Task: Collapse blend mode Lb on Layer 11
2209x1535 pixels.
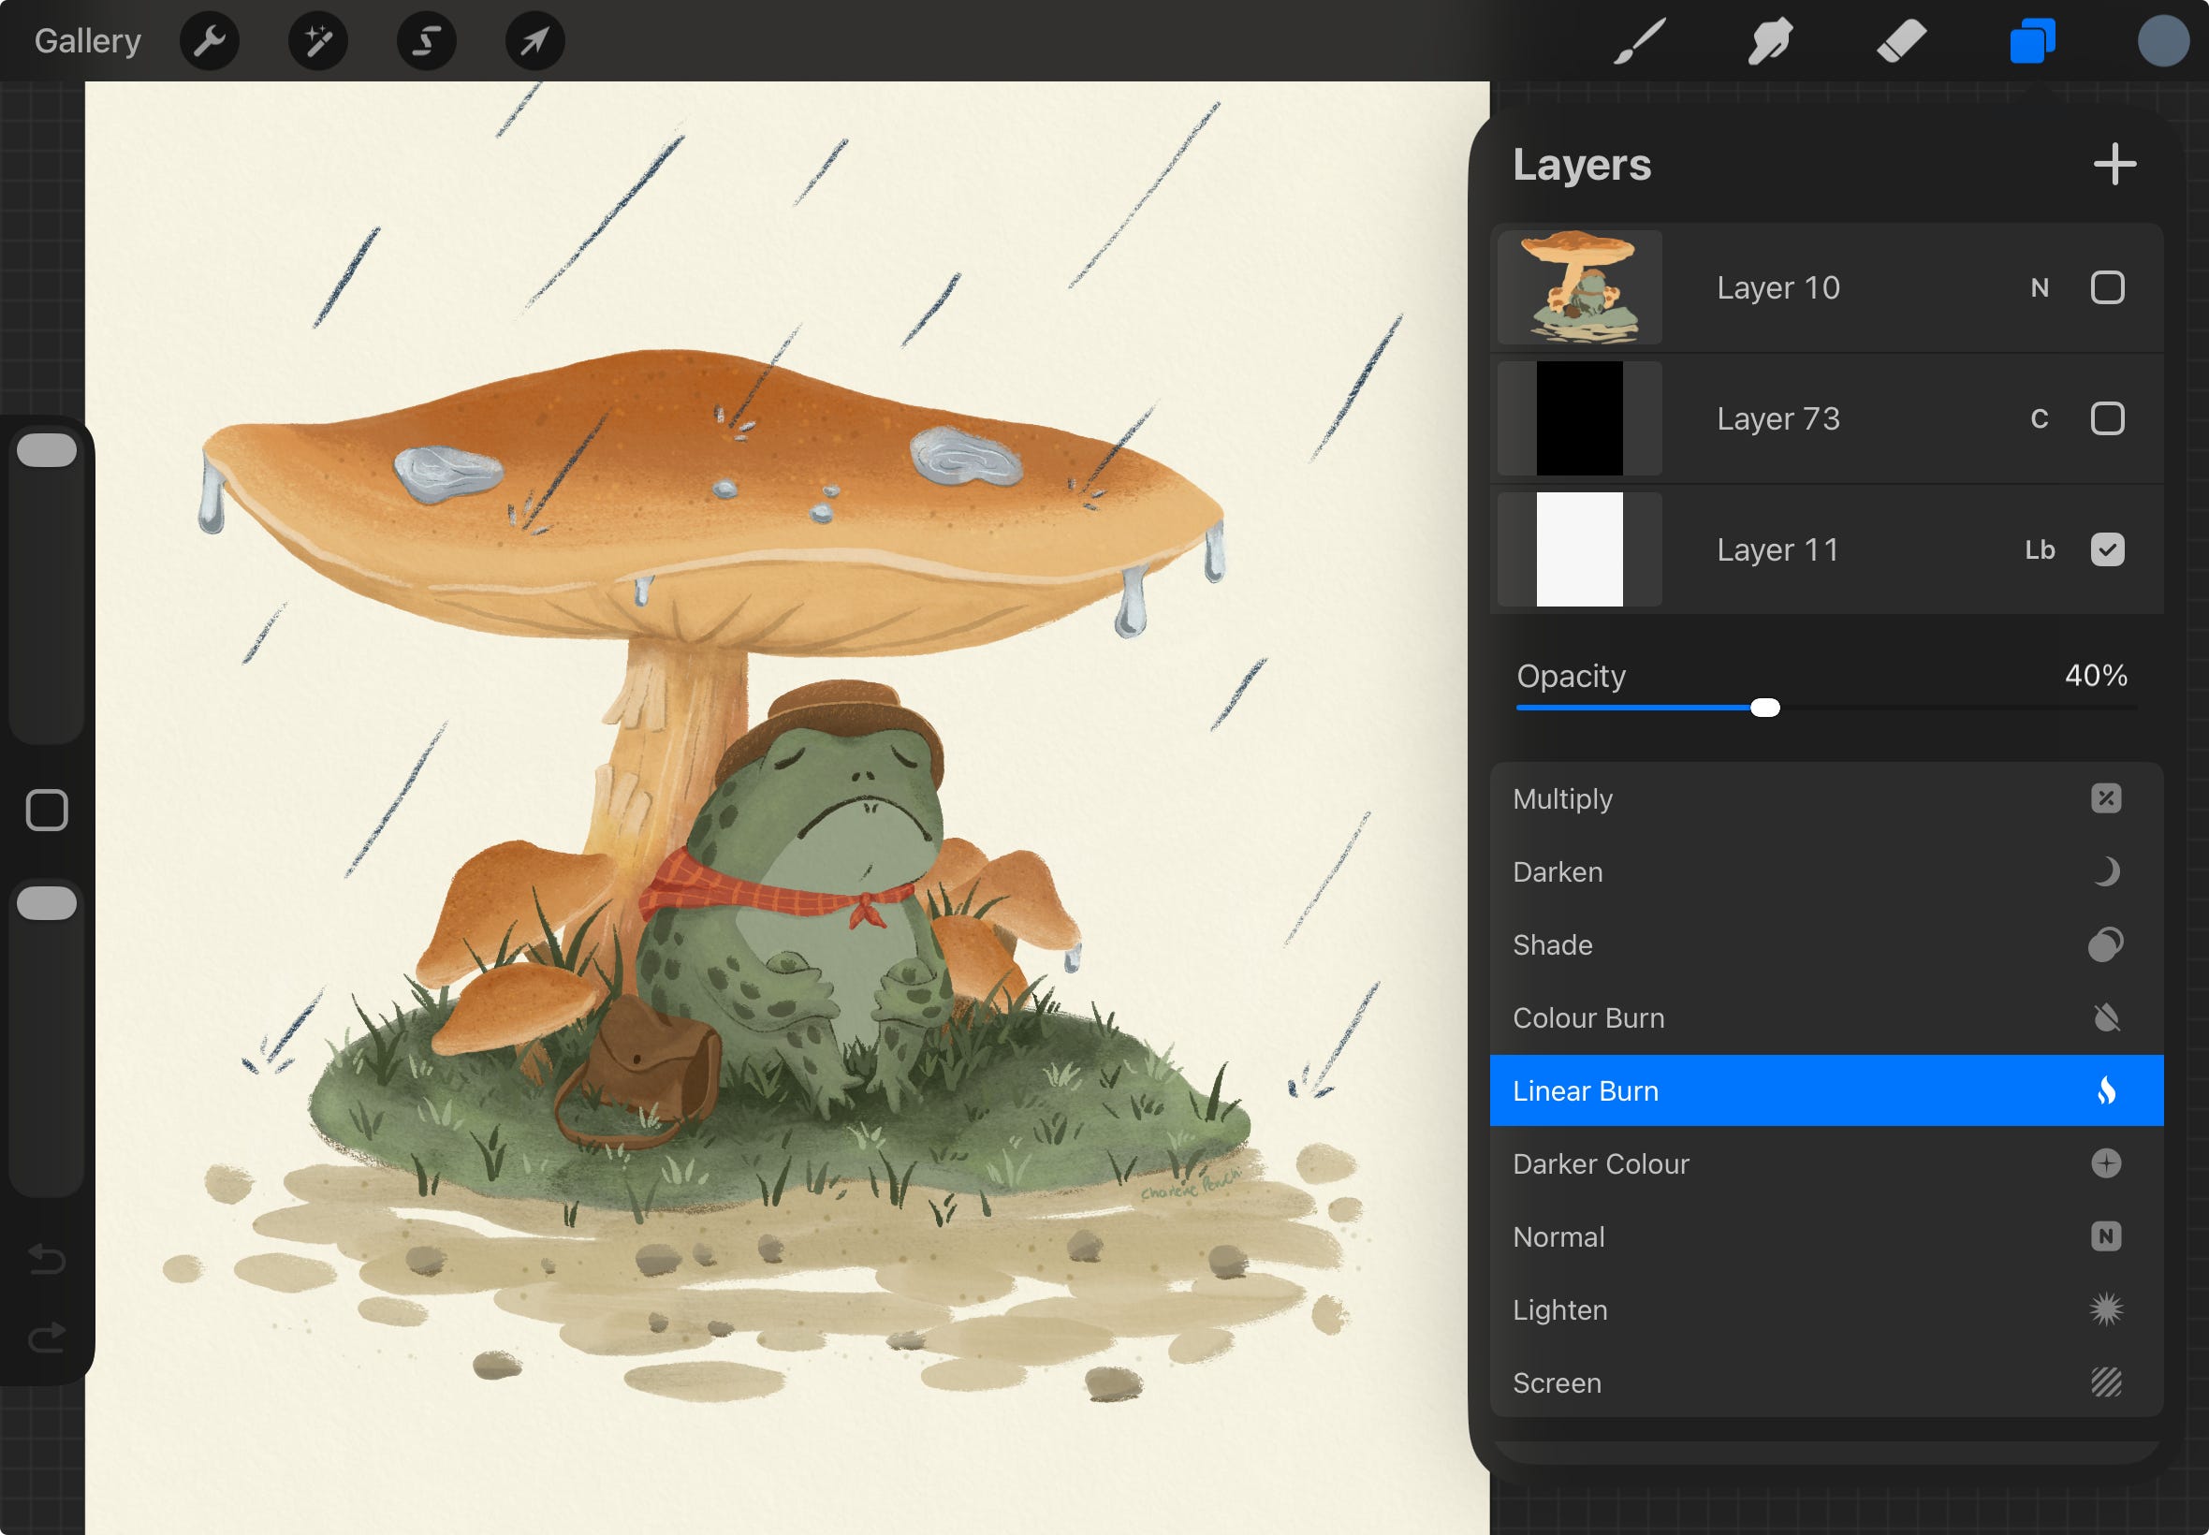Action: pos(2039,549)
